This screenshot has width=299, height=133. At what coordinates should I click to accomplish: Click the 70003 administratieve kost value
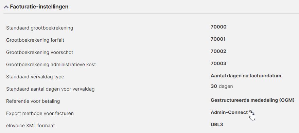pyautogui.click(x=218, y=63)
